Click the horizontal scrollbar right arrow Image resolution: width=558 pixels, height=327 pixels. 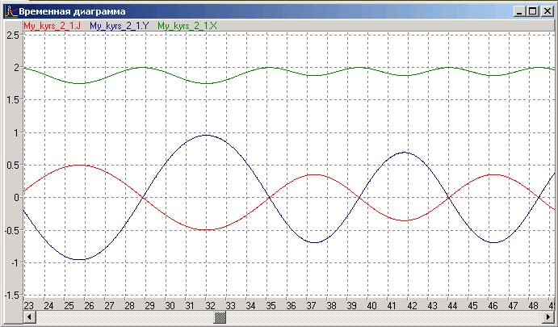(549, 317)
